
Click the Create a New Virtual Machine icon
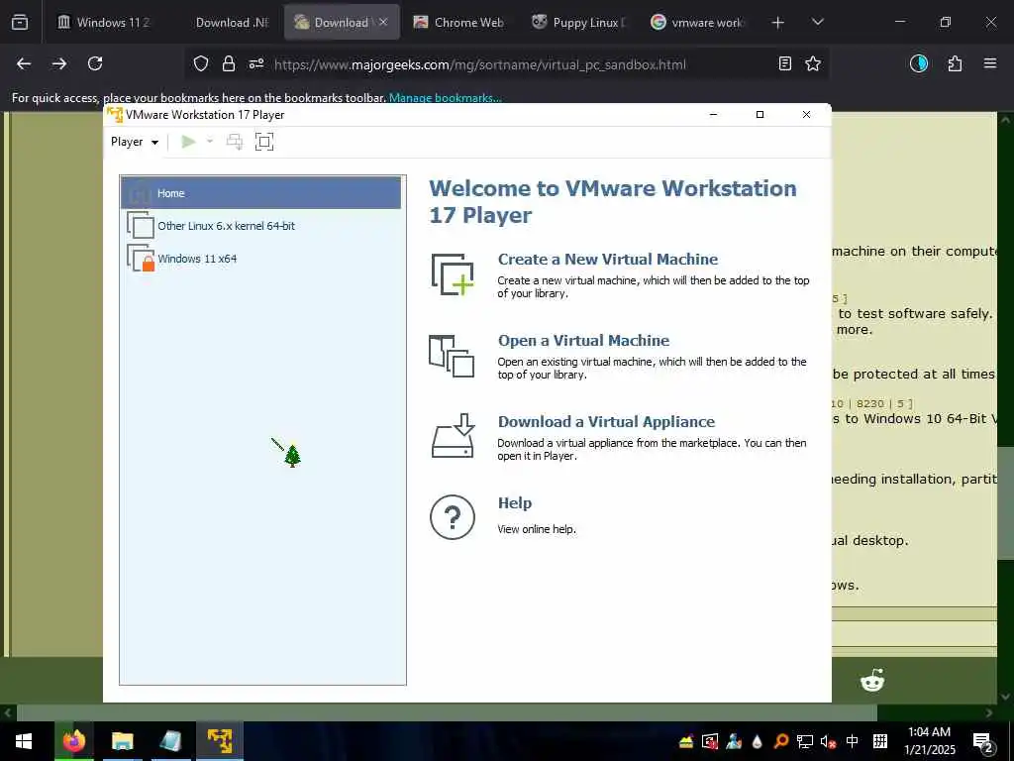tap(453, 275)
